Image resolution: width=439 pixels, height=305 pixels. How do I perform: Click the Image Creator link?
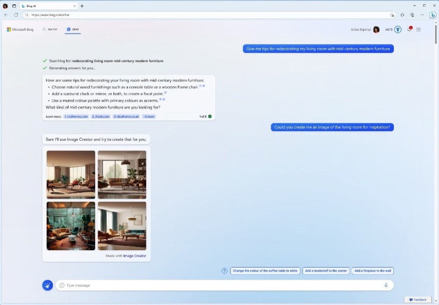135,256
